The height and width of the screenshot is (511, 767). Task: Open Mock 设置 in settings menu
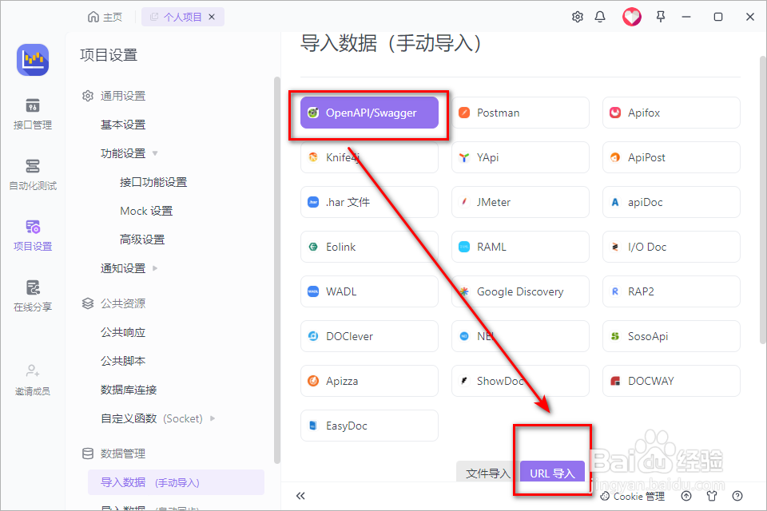(146, 211)
